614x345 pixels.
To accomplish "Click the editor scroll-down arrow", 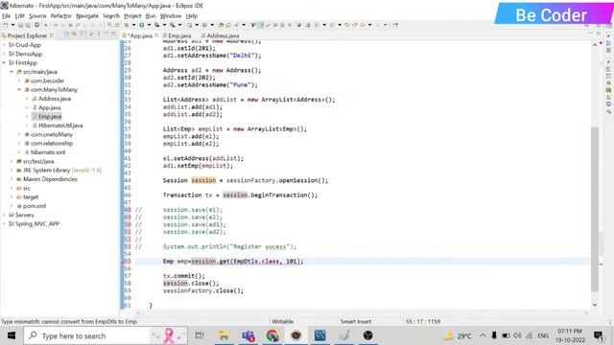I will [595, 305].
